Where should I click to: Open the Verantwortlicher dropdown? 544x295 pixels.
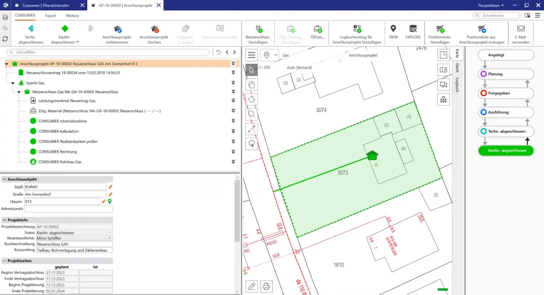(110, 238)
